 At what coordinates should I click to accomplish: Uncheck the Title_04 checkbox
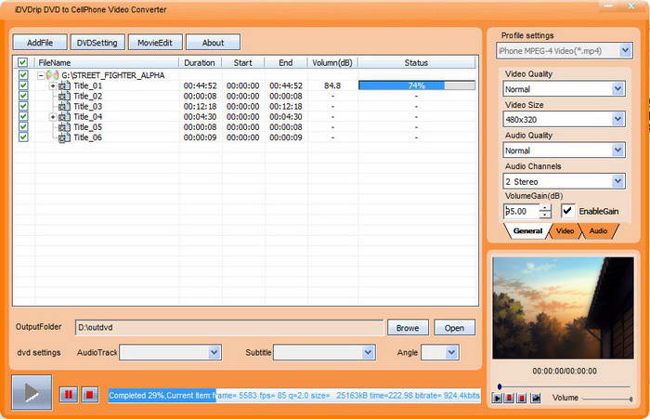tap(23, 116)
